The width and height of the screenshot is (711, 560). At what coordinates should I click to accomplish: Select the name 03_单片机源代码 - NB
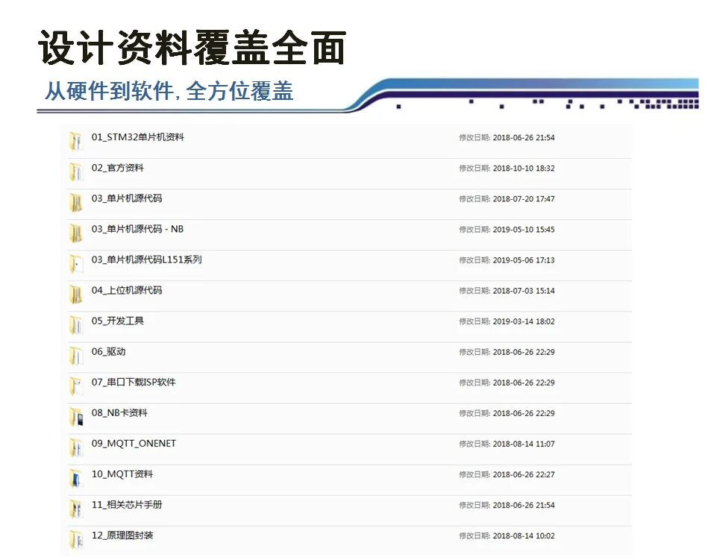[137, 229]
